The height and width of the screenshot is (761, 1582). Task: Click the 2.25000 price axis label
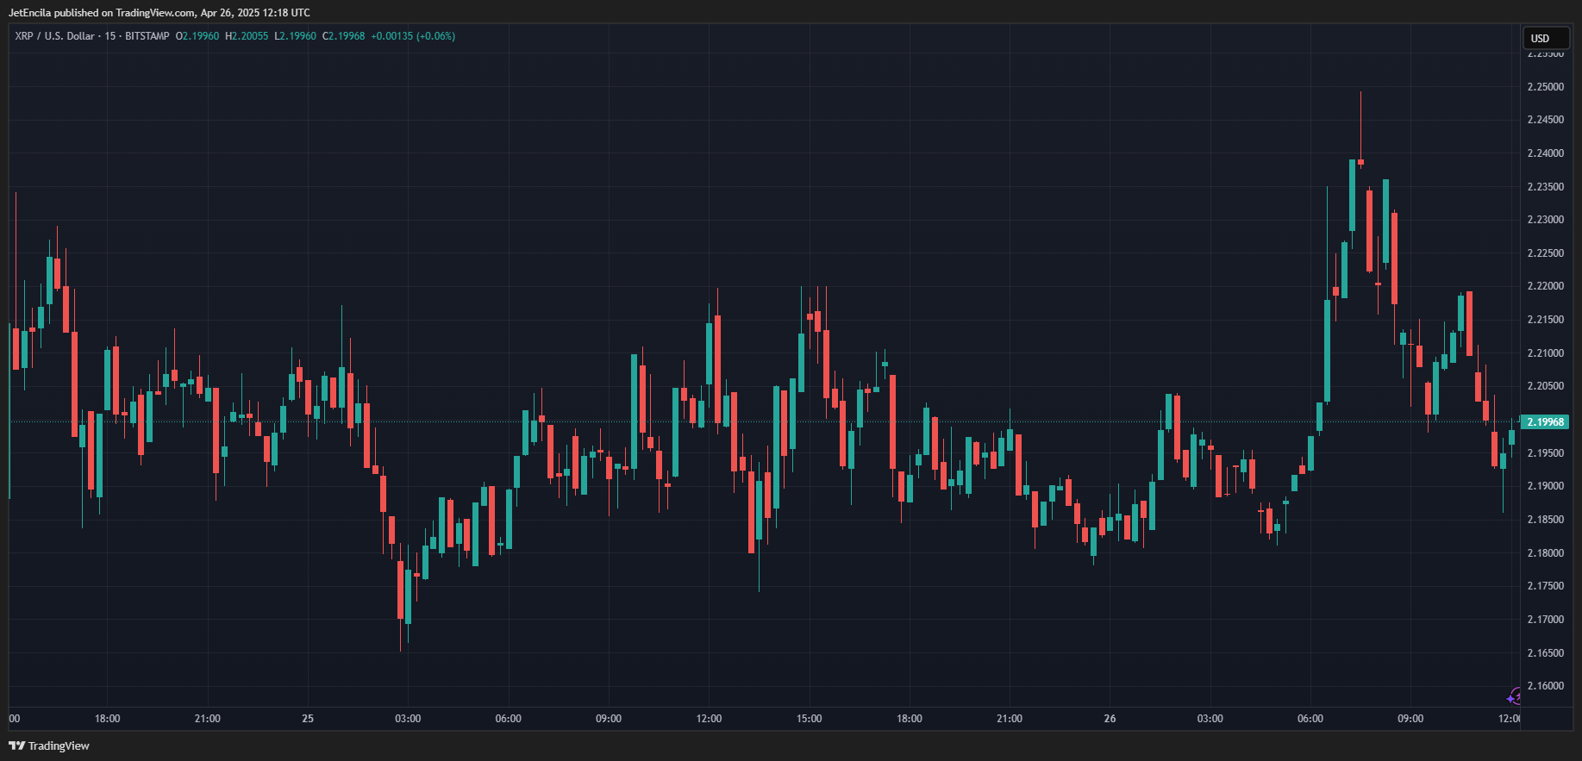1545,87
